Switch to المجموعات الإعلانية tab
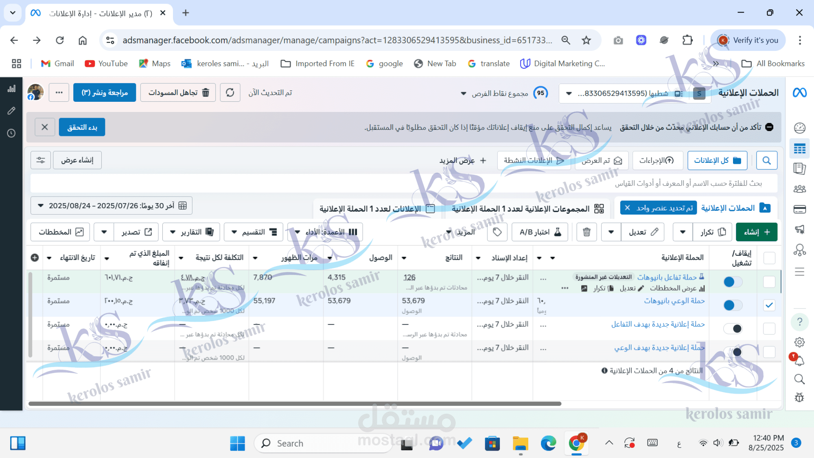The height and width of the screenshot is (458, 814). (527, 209)
